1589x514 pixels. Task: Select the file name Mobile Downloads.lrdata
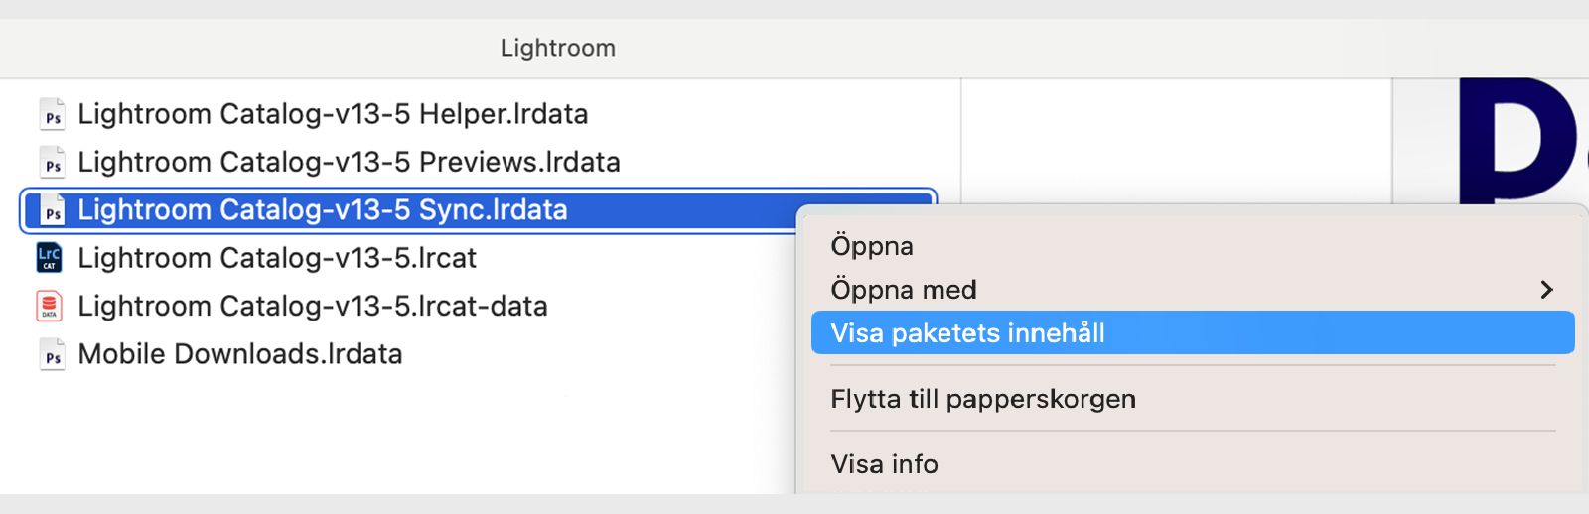click(x=240, y=354)
